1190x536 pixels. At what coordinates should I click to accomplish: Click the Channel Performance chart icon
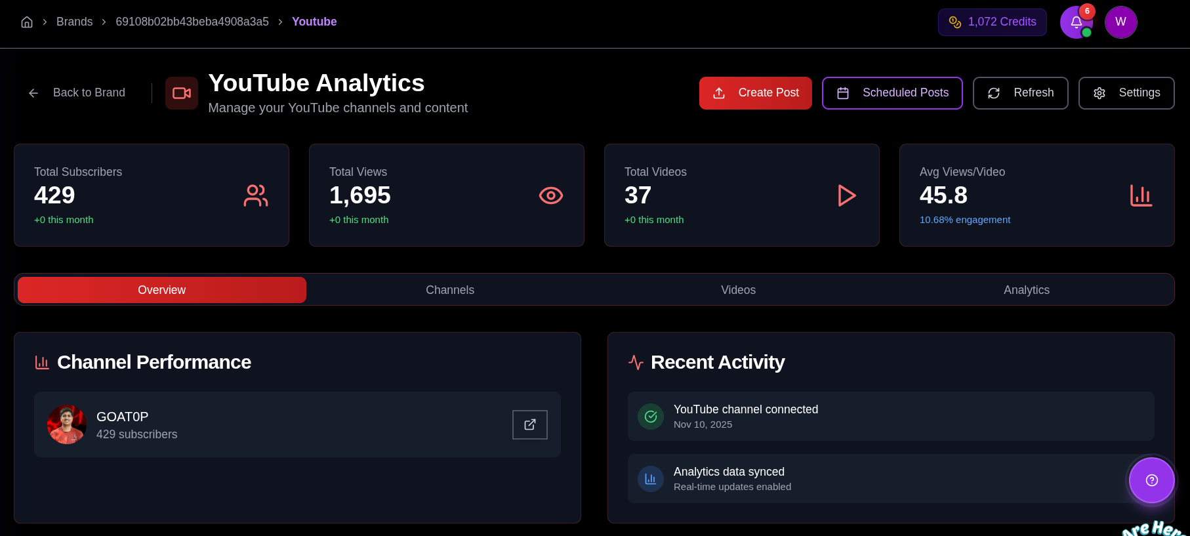coord(42,362)
